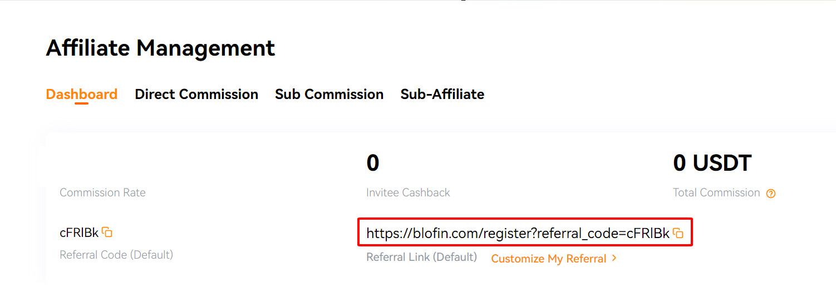Switch to the Dashboard tab
The image size is (836, 292).
pyautogui.click(x=81, y=94)
